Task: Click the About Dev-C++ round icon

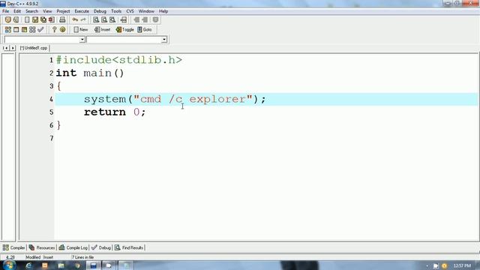Action: [62, 30]
